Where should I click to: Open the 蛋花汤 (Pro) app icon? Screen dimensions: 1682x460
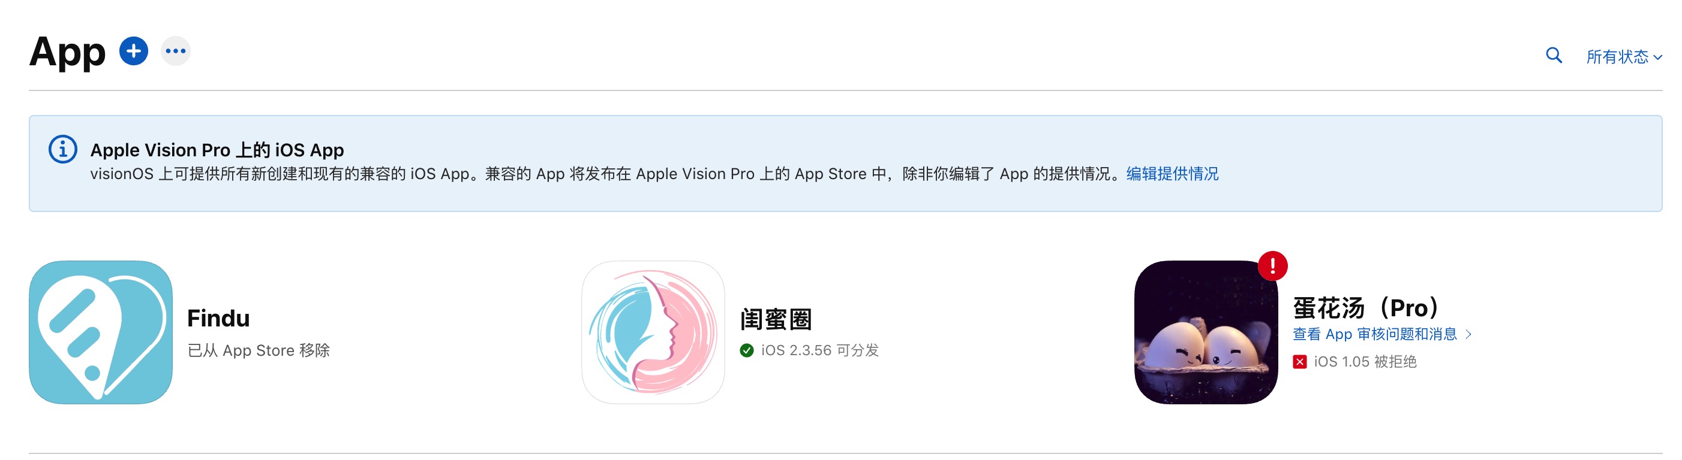click(x=1205, y=332)
